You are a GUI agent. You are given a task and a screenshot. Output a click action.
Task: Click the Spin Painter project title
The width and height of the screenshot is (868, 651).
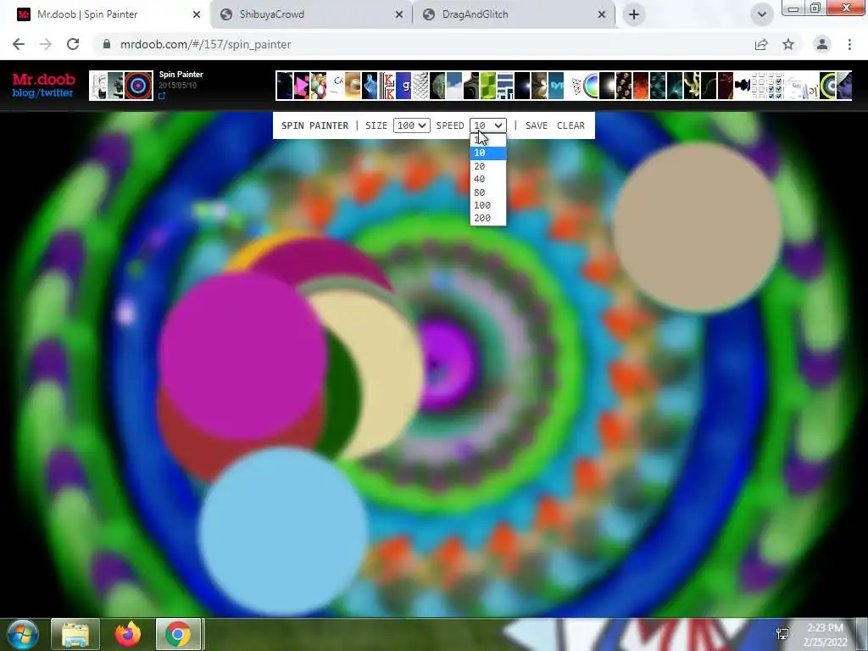[x=181, y=75]
